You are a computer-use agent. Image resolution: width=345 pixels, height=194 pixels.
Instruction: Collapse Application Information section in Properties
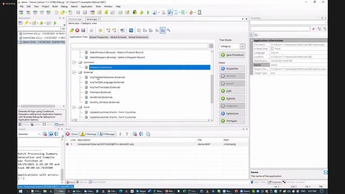coord(252,40)
